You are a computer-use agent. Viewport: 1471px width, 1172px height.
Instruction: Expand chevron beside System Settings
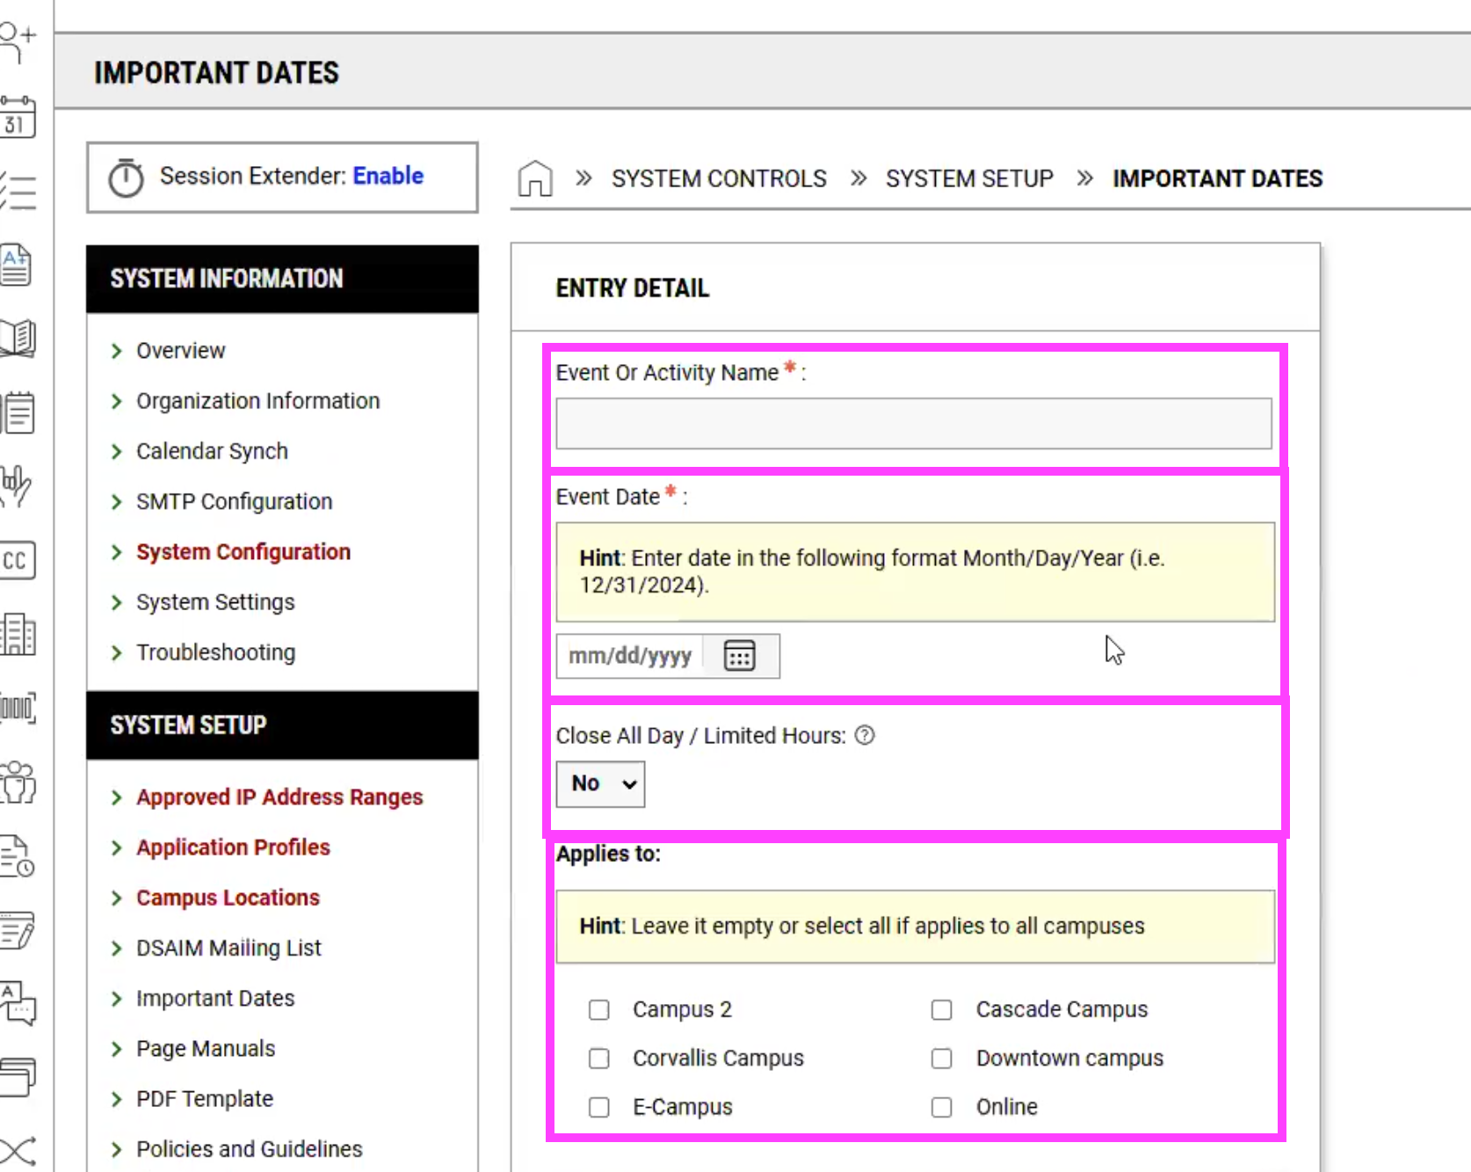point(116,602)
